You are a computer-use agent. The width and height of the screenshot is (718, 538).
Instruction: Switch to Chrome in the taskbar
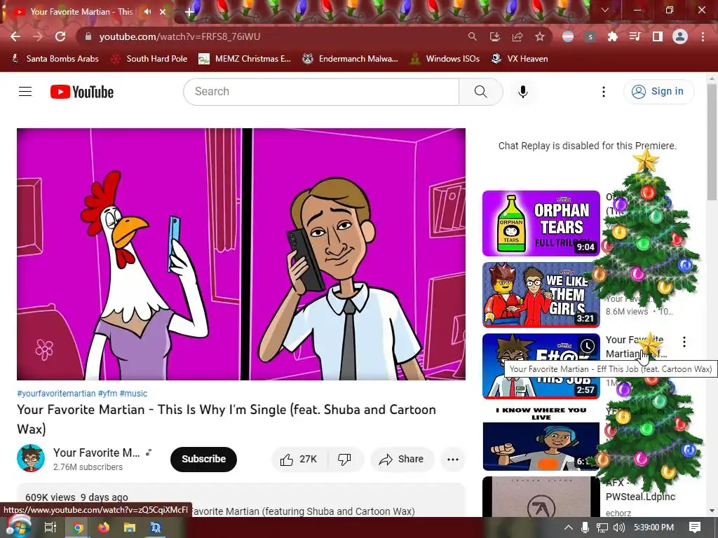point(79,527)
